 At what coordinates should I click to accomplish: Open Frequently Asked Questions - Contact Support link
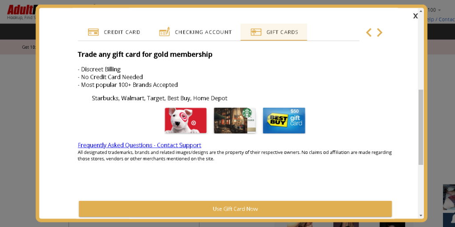[140, 145]
